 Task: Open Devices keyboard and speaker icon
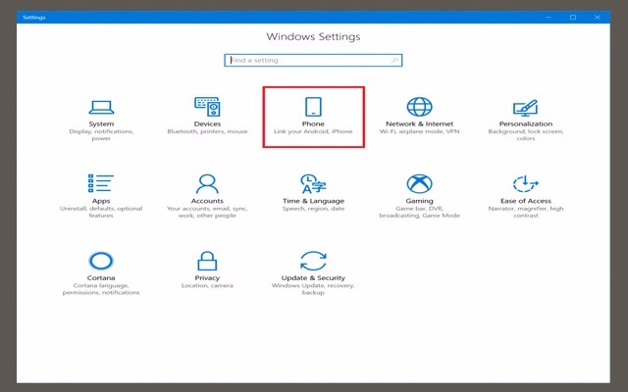[207, 107]
